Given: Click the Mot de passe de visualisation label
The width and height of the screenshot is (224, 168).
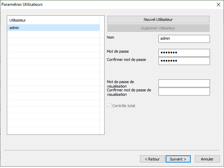Looking at the screenshot, I should tap(120, 84).
